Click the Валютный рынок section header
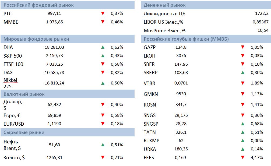This screenshot has width=271, height=166. pyautogui.click(x=24, y=94)
